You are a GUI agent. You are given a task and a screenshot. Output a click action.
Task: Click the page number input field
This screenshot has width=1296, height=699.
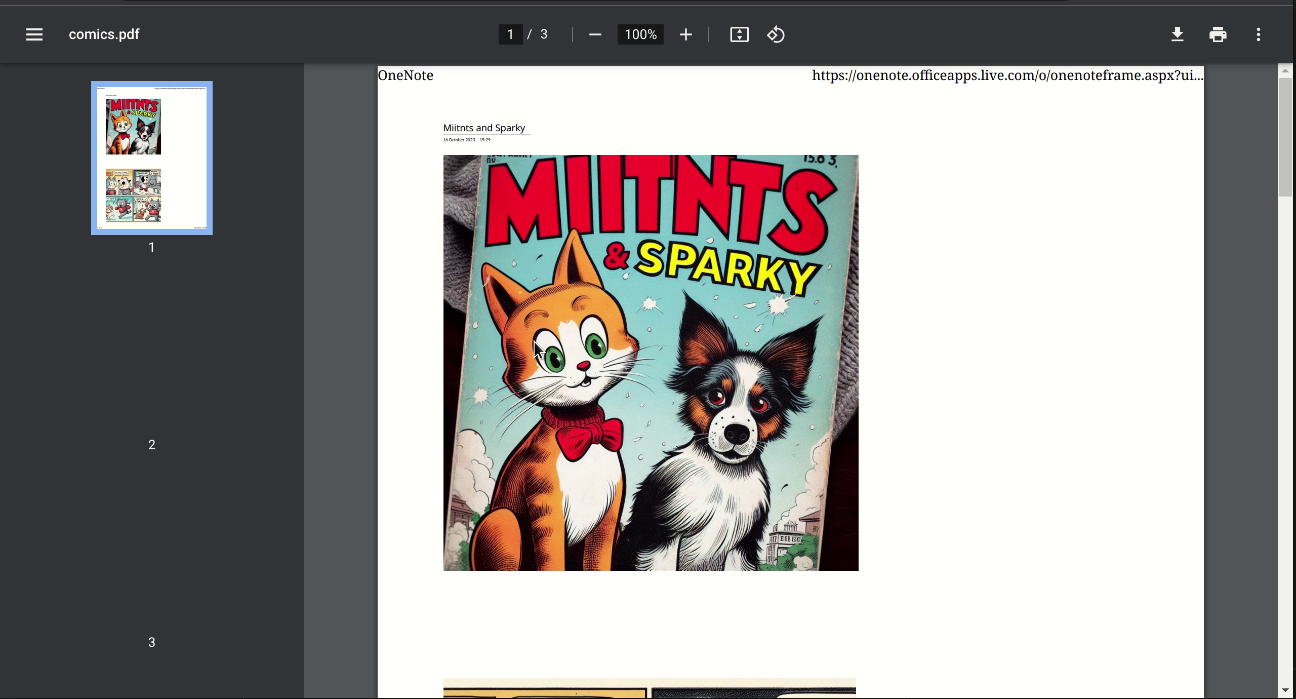(510, 34)
